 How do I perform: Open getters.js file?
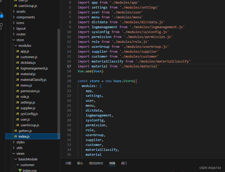point(25,131)
